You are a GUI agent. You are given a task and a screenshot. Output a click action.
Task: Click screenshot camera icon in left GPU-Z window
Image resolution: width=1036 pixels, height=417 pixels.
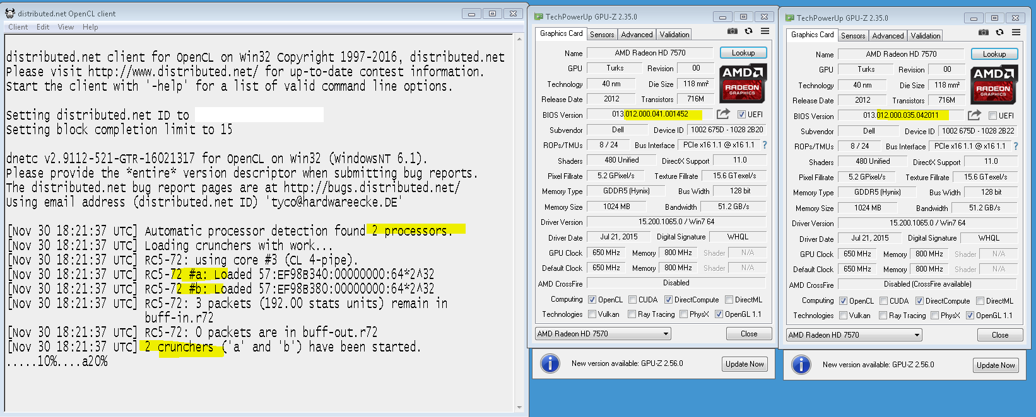pos(732,31)
